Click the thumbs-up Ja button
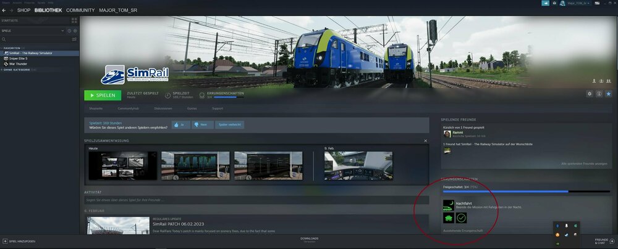Image resolution: width=618 pixels, height=249 pixels. [181, 124]
